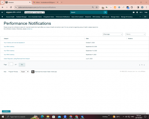Open the English language selector in footer
Viewport: 149px width, 119px height.
24,72
